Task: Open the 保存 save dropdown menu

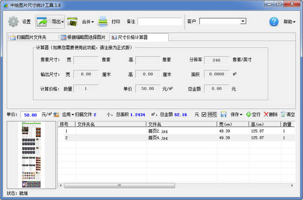Action: coord(237,114)
